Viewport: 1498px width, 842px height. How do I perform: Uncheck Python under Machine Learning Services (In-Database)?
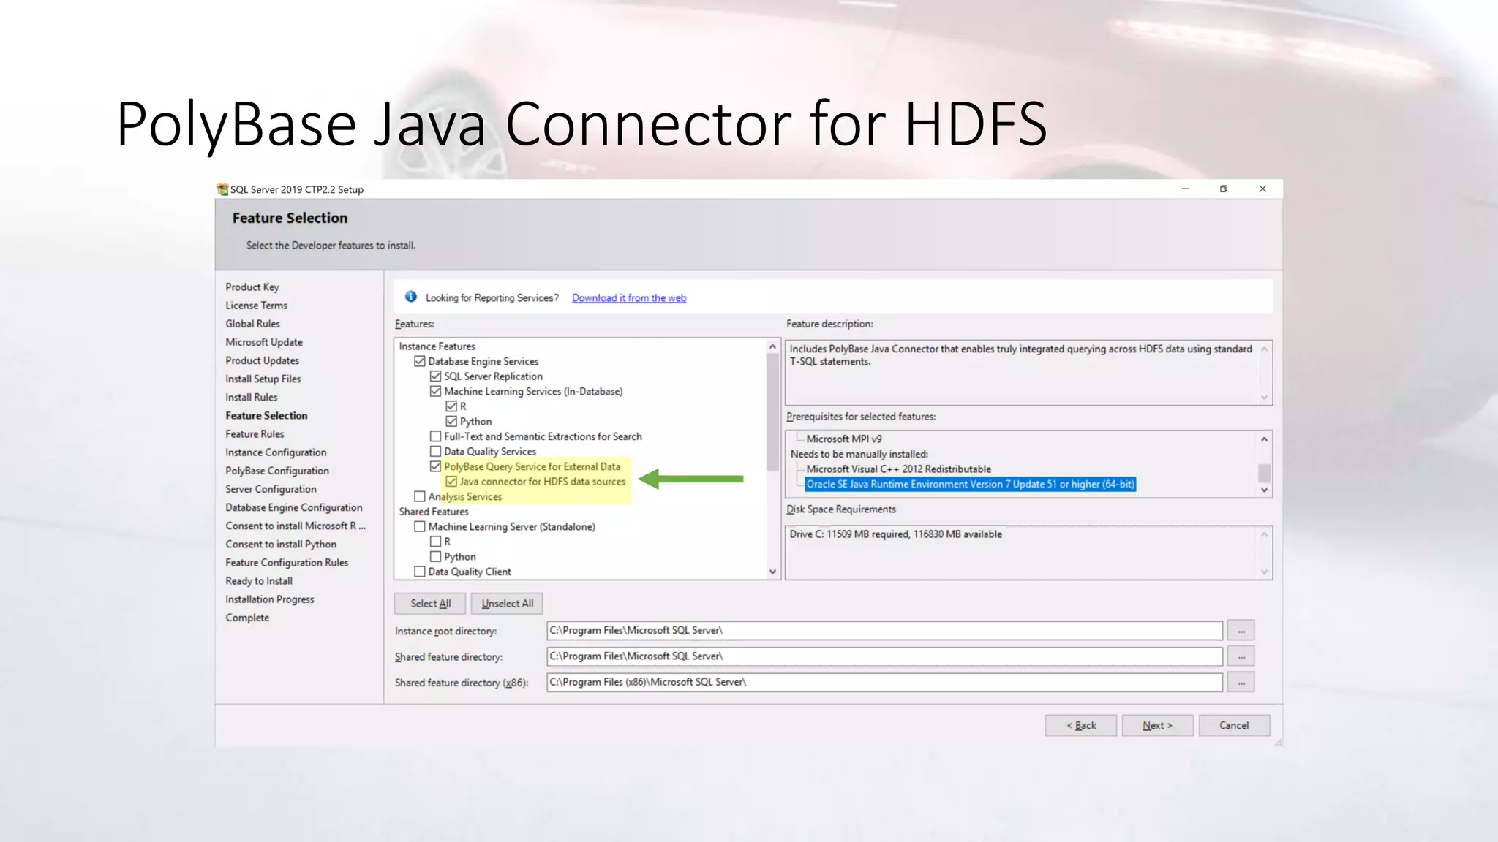(451, 422)
